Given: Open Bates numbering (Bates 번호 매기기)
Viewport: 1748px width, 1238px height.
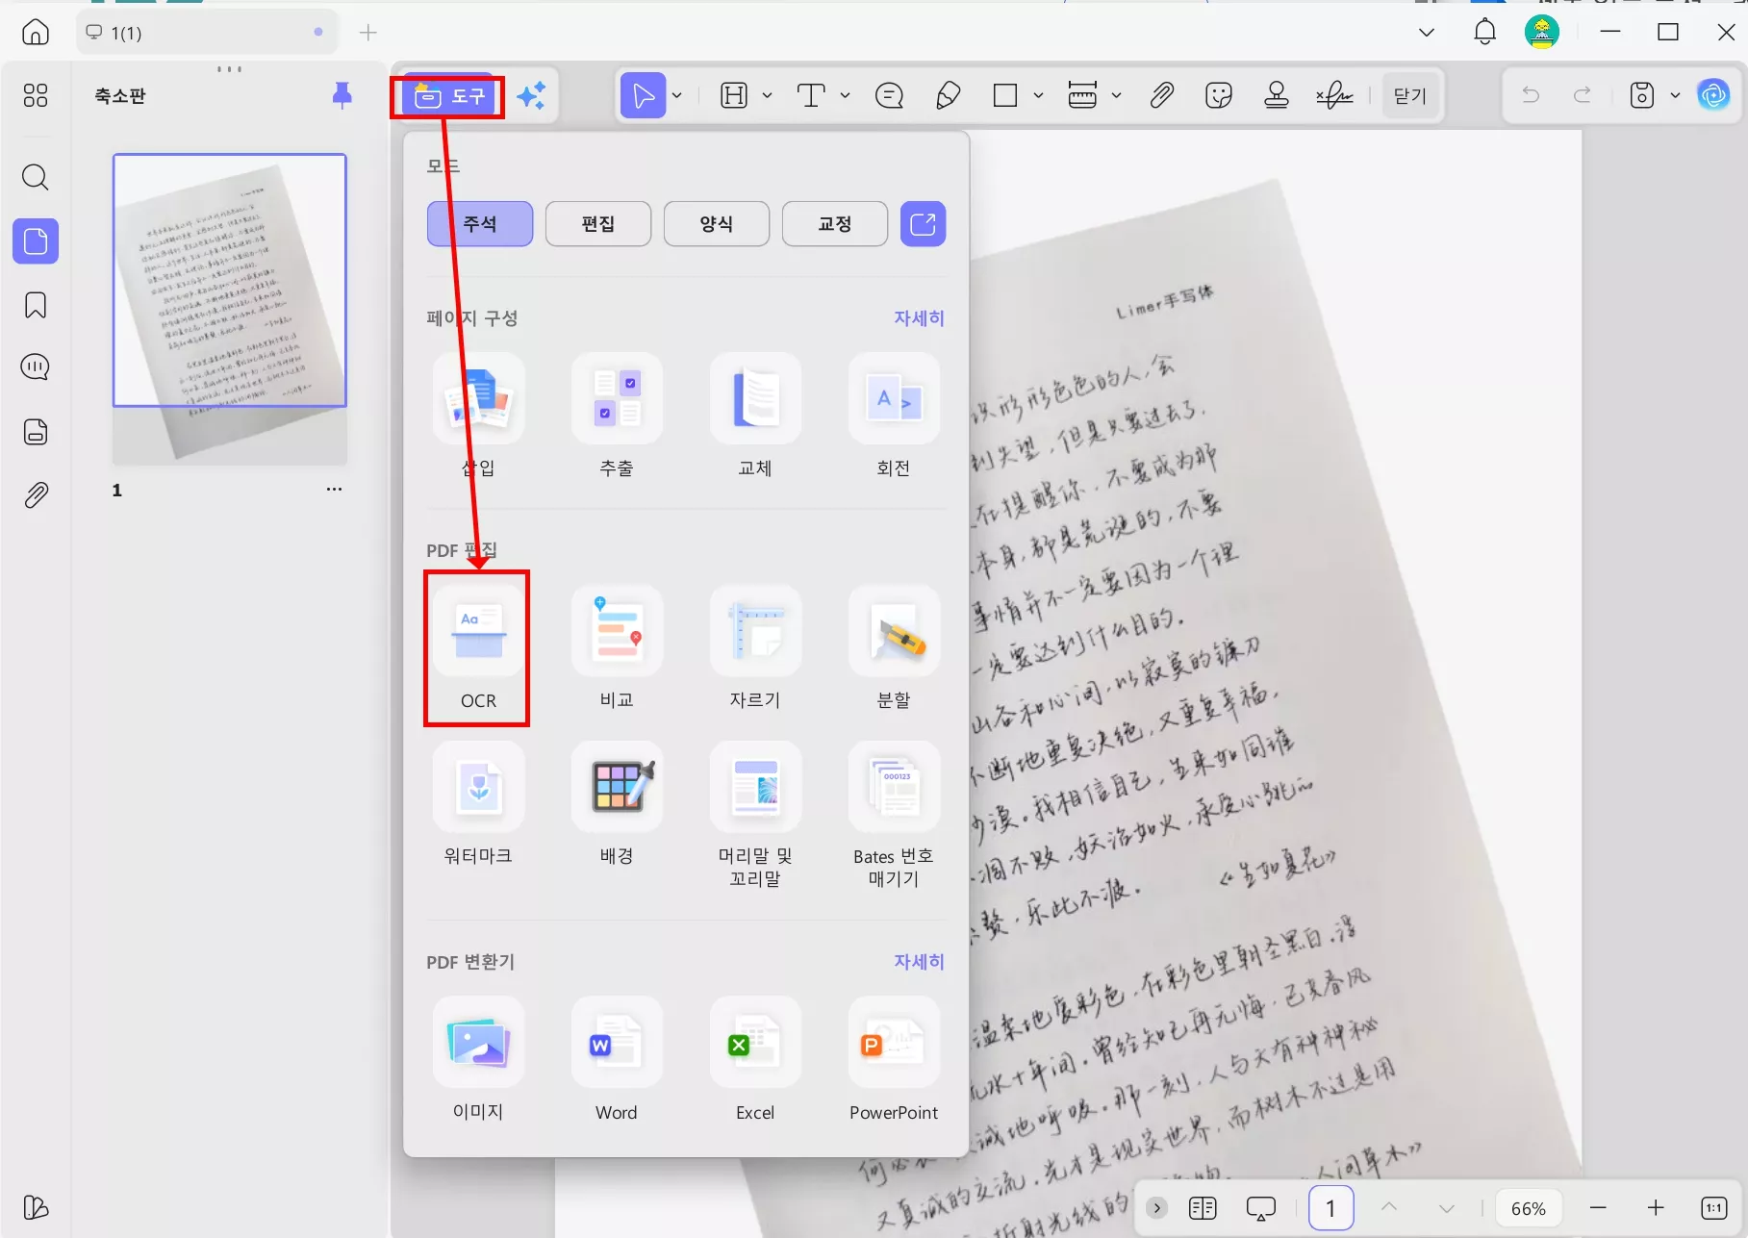Looking at the screenshot, I should (x=894, y=816).
